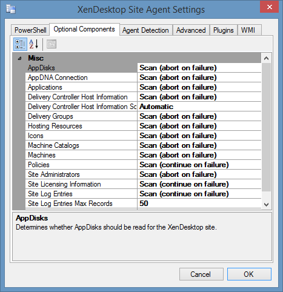Click the Cancel button
This screenshot has width=283, height=292.
(x=201, y=274)
